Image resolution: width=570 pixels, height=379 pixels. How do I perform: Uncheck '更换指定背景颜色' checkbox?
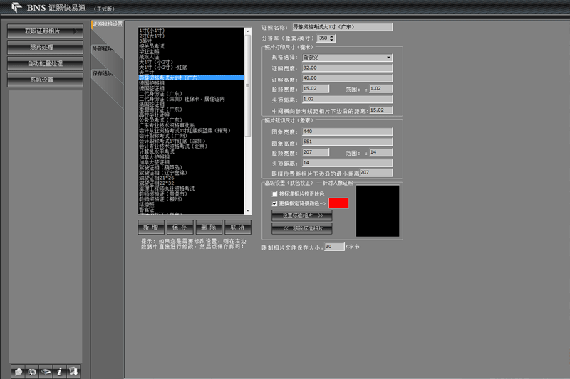tap(275, 204)
